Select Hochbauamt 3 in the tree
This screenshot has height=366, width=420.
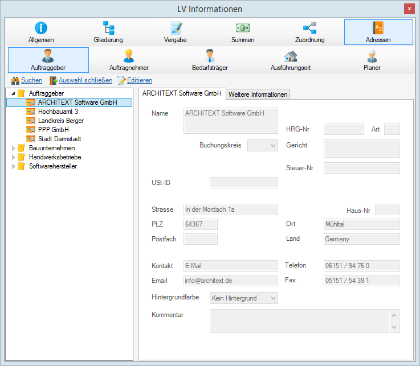pos(58,112)
